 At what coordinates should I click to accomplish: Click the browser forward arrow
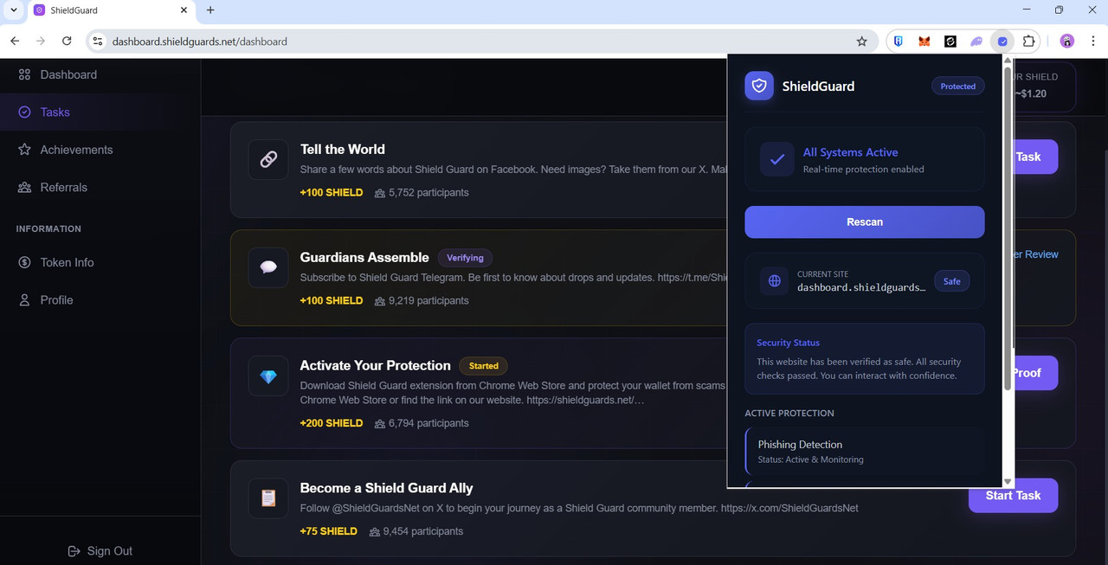coord(41,41)
